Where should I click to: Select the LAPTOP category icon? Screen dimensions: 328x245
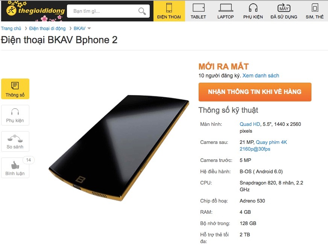225,8
